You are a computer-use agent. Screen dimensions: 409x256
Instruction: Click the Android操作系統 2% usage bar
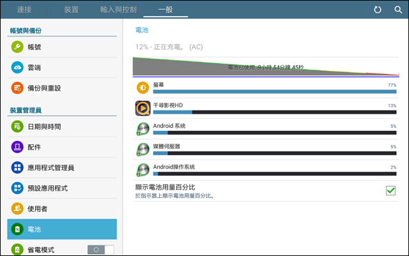point(275,174)
